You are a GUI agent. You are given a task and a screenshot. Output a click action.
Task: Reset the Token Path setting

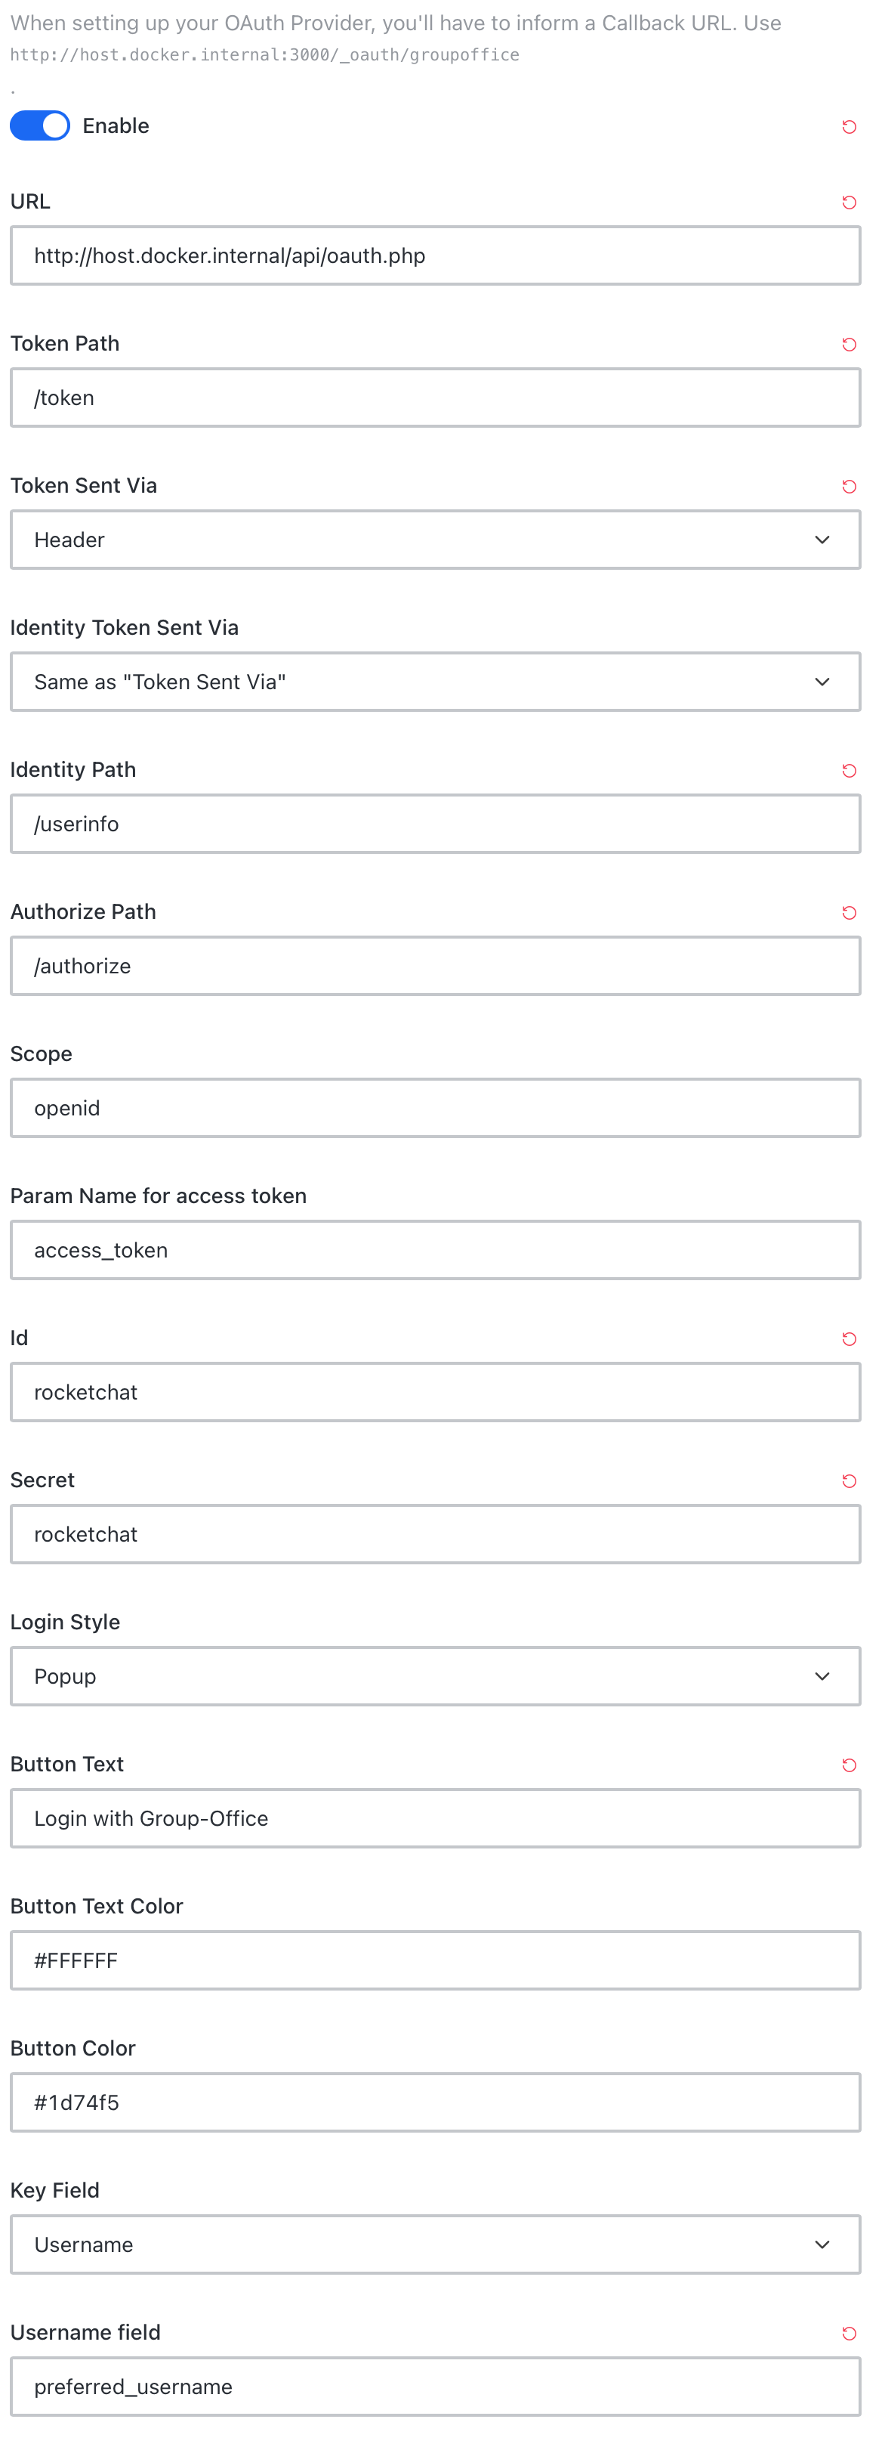(x=849, y=344)
